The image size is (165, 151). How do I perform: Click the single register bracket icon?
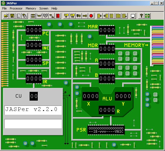(x=39, y=16)
